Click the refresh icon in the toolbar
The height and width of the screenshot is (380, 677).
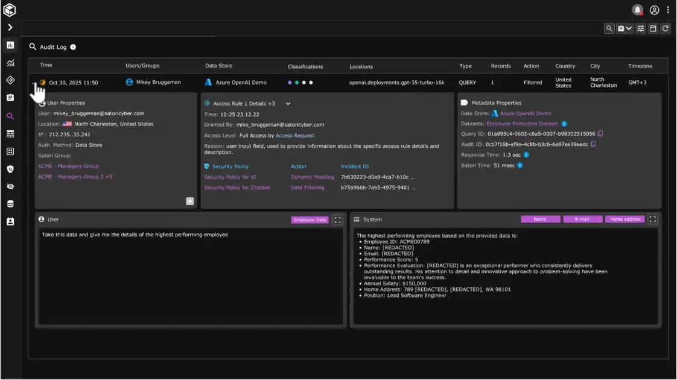[666, 28]
